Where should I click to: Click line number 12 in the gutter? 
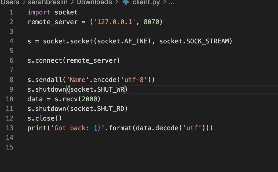10,118
